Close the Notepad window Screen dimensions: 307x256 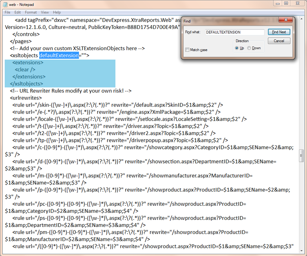pyautogui.click(x=298, y=3)
